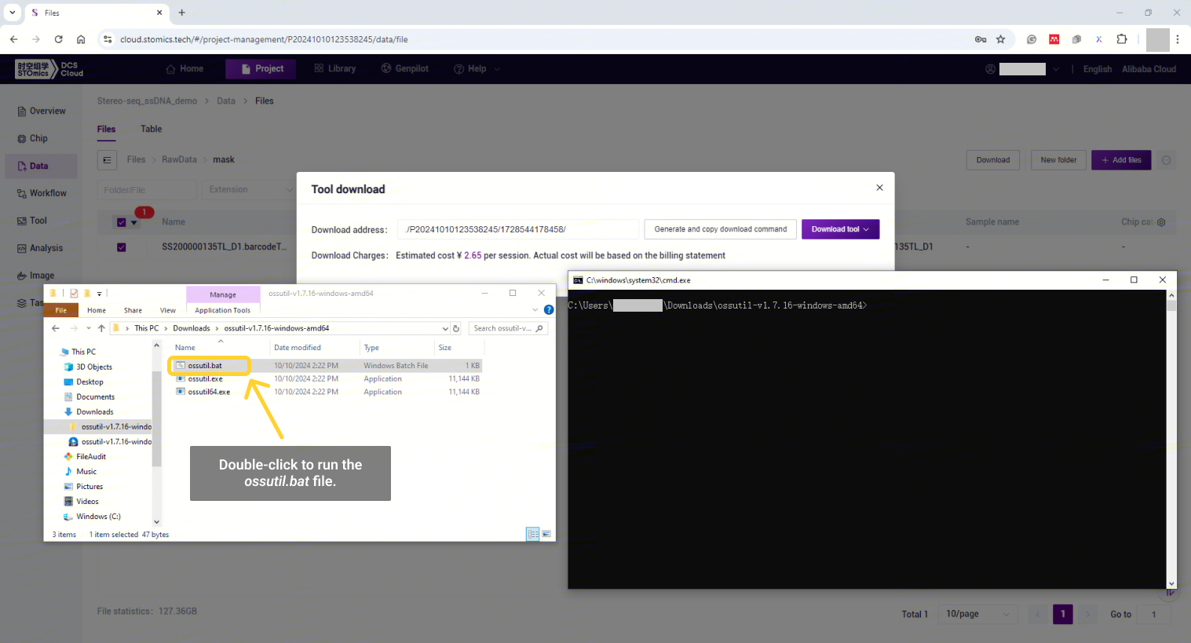
Task: Reload the page with the browser refresh icon
Action: pyautogui.click(x=58, y=39)
